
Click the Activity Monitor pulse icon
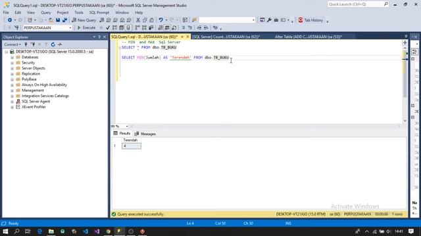(60, 45)
